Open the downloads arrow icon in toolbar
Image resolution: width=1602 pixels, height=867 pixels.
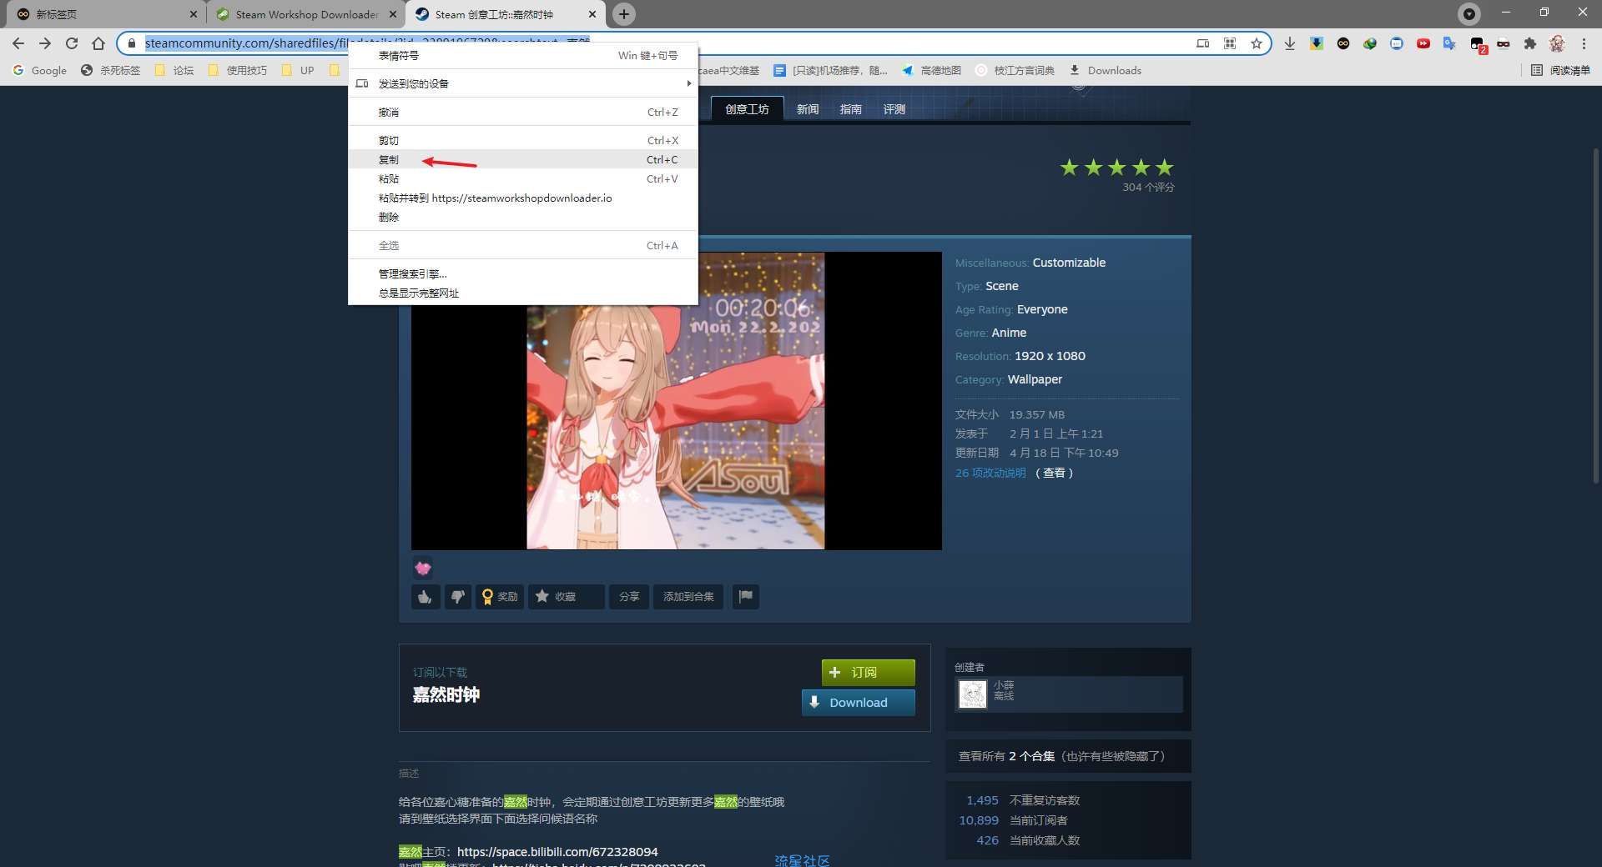click(1290, 43)
